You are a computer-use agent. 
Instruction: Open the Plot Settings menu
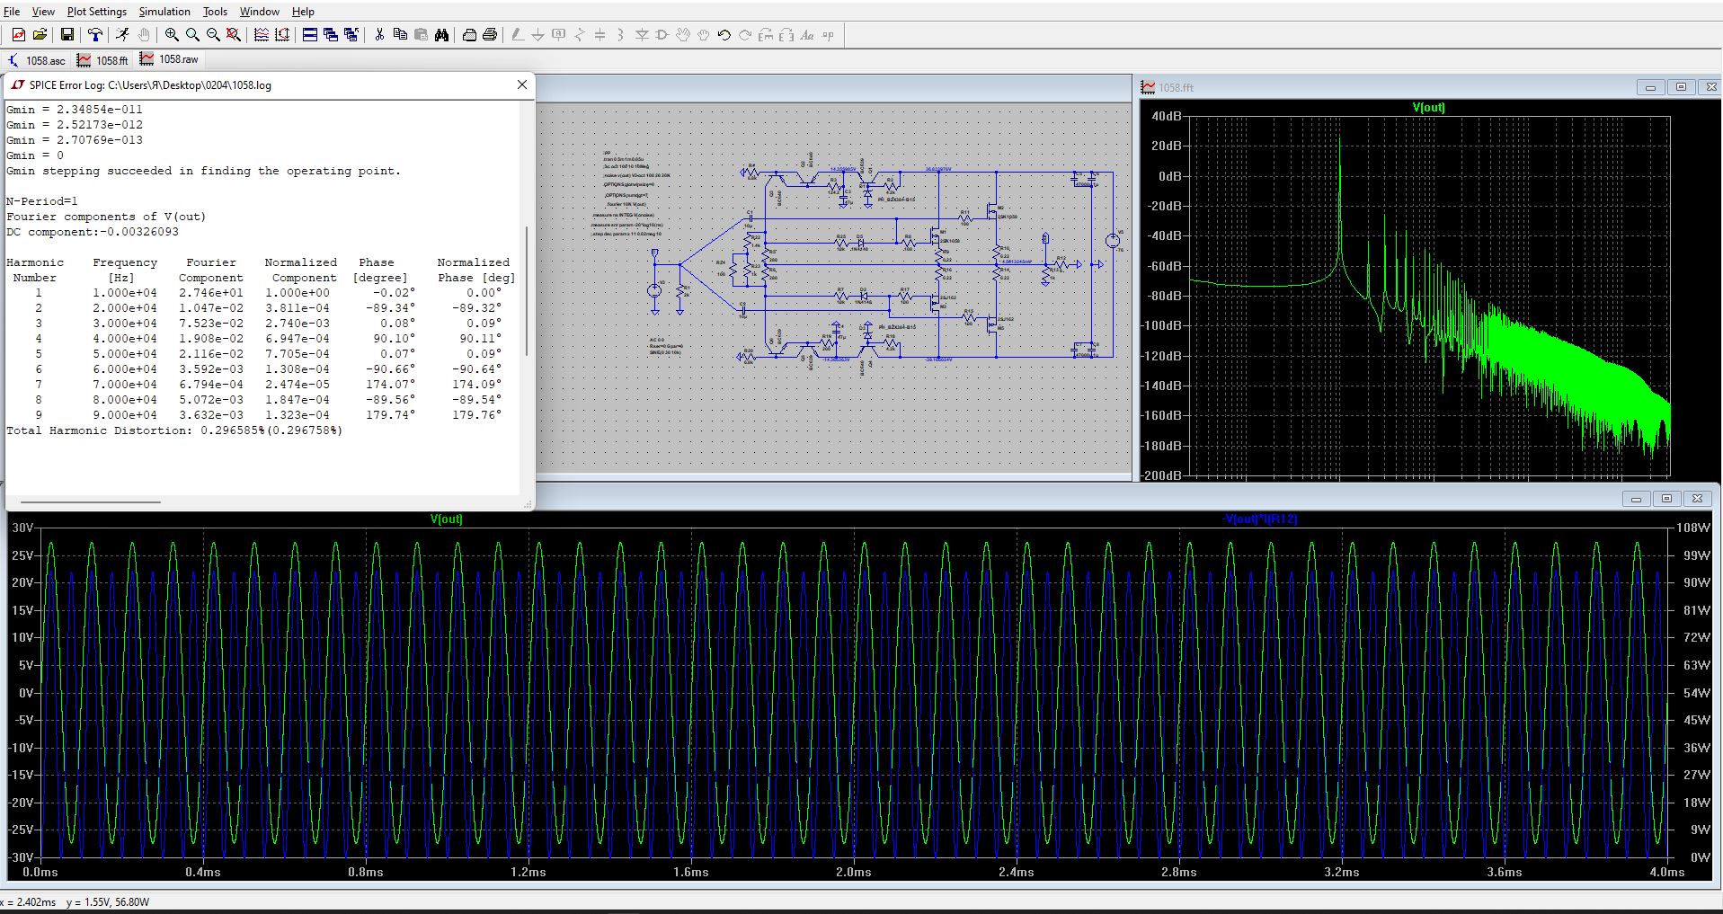point(96,12)
